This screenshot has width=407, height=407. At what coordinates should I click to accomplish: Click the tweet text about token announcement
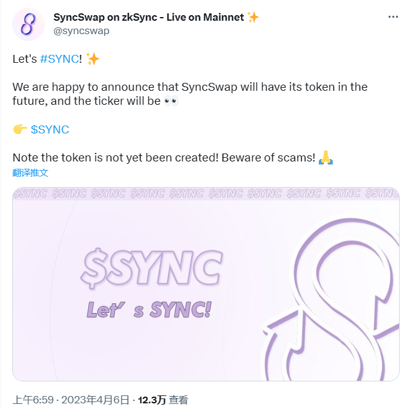pyautogui.click(x=190, y=94)
